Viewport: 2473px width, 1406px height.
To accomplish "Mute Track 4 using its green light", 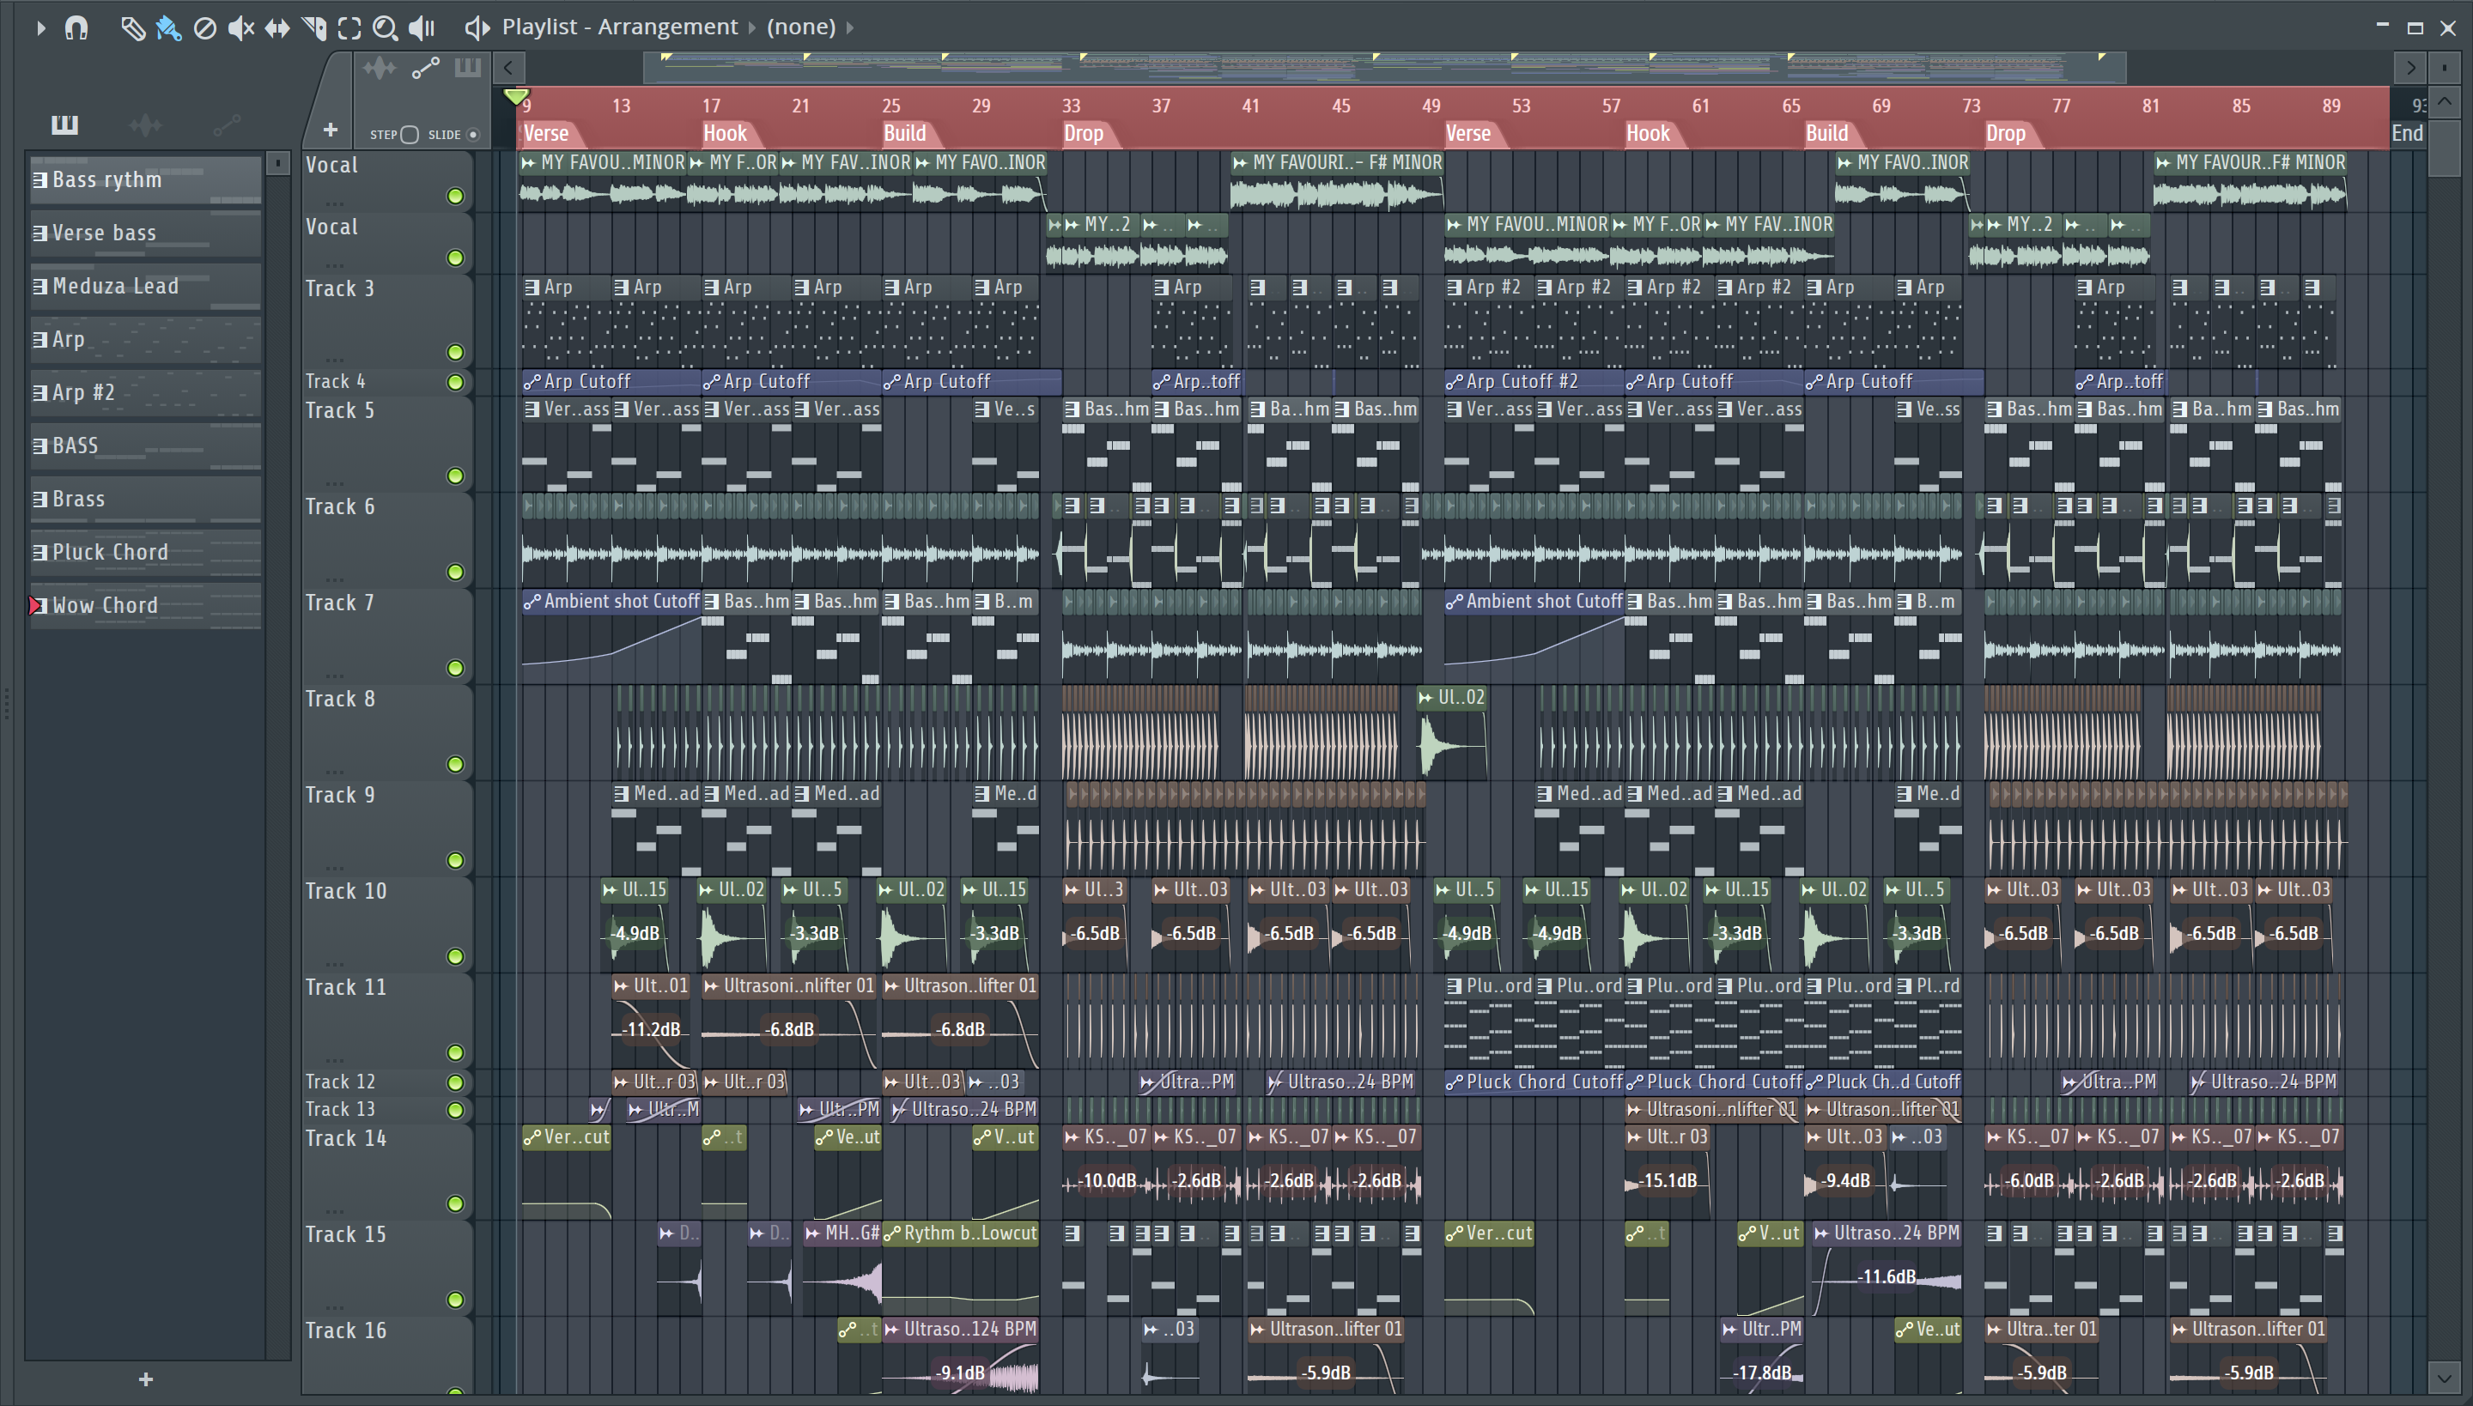I will pos(455,383).
